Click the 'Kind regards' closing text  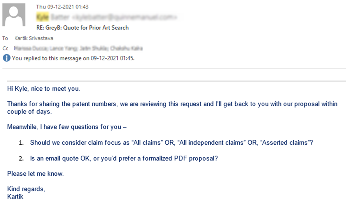coord(26,189)
